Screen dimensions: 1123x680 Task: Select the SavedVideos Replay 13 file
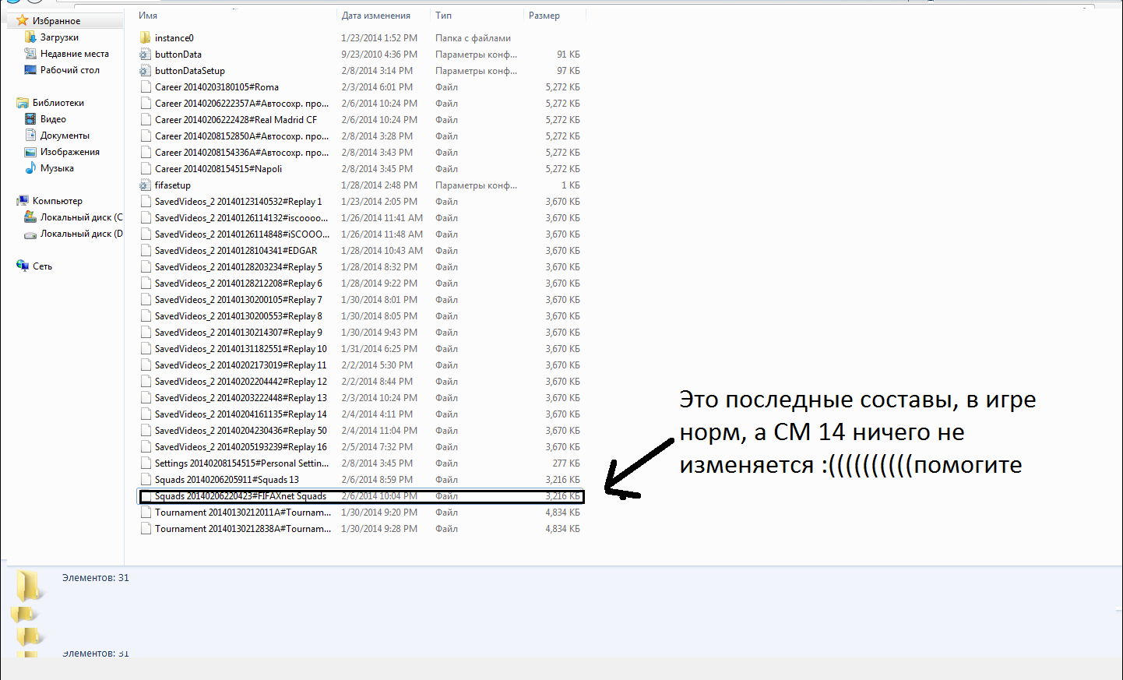pos(241,397)
